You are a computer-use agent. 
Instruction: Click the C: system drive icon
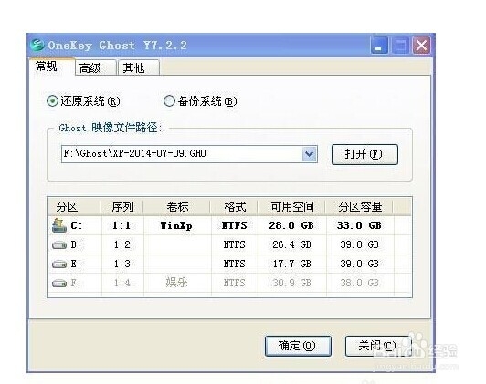coord(59,225)
